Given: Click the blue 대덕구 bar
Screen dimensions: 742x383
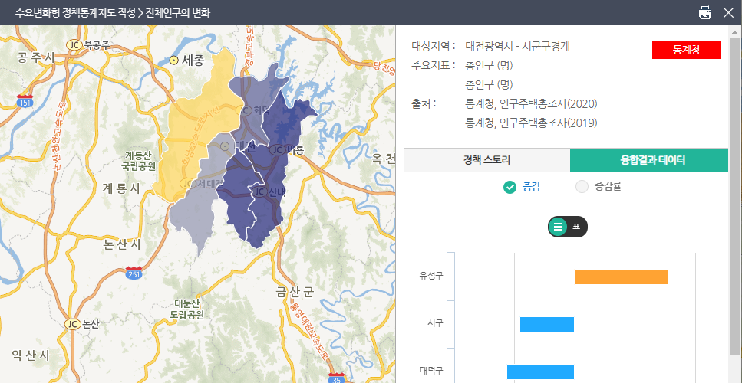Looking at the screenshot, I should (x=540, y=372).
